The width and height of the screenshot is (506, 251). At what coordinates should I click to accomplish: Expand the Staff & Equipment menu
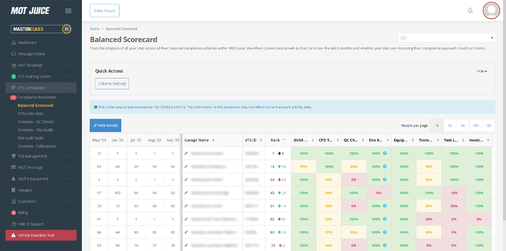click(x=41, y=179)
